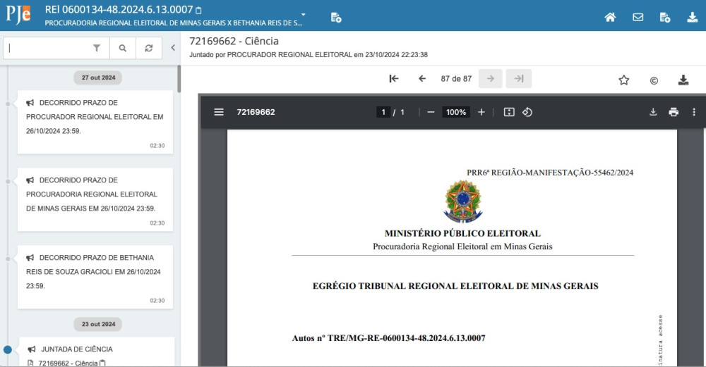Click the last document arrow button

[519, 79]
